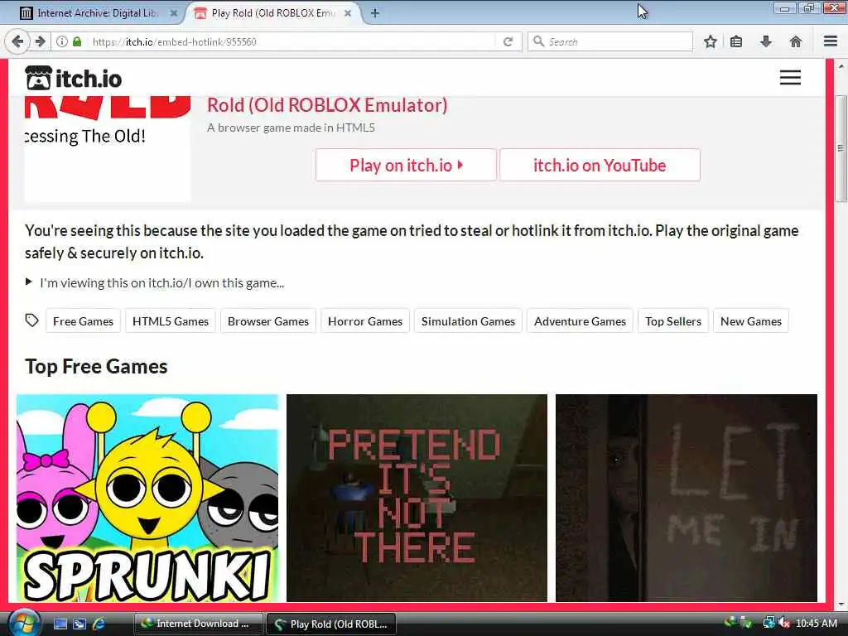Screen dimensions: 848x636
Task: Open the bookmarks list icon
Action: [736, 41]
